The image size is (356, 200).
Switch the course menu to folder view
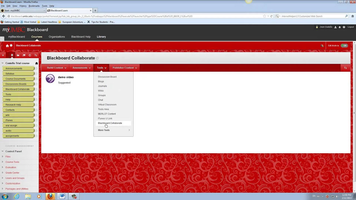18,55
